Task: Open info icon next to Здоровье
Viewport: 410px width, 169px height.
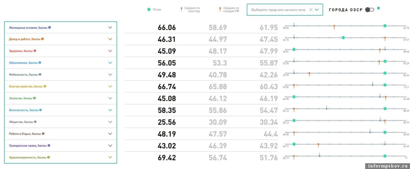Action: click(x=35, y=51)
